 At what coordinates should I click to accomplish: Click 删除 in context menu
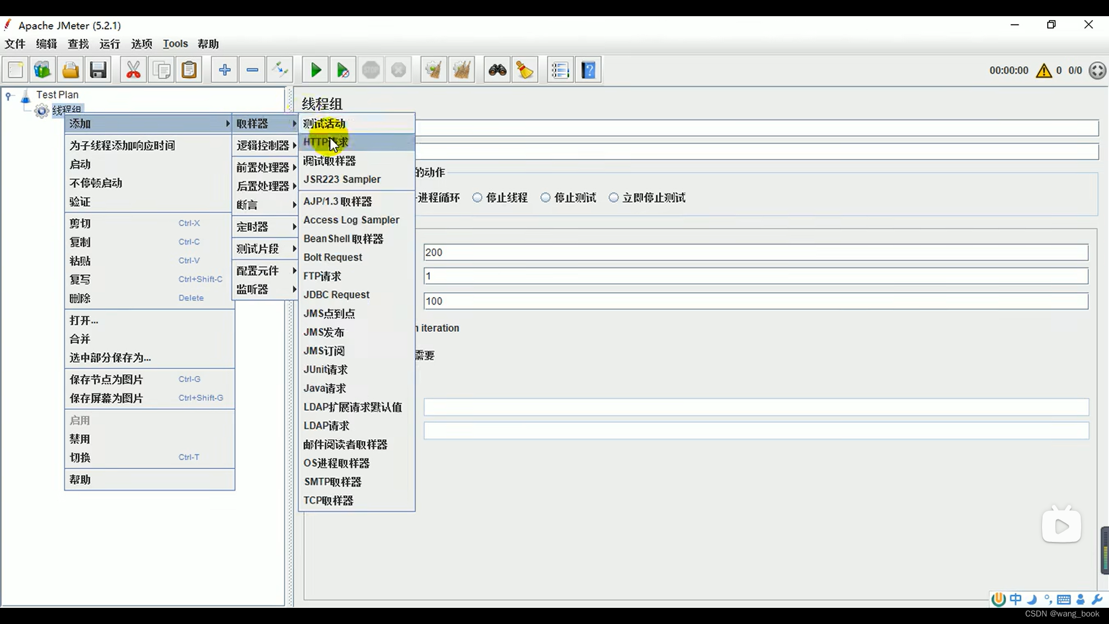pos(149,298)
